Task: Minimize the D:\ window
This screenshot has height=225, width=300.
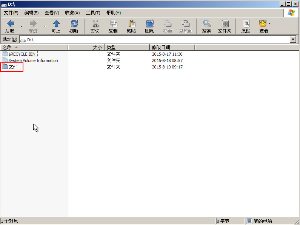Action: tap(282, 4)
